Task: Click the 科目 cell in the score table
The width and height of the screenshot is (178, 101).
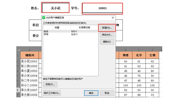Action: click(36, 25)
